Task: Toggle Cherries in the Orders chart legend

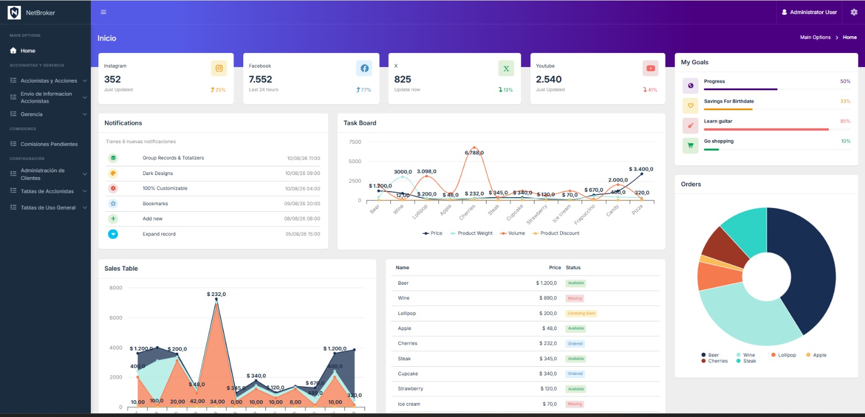Action: 715,361
